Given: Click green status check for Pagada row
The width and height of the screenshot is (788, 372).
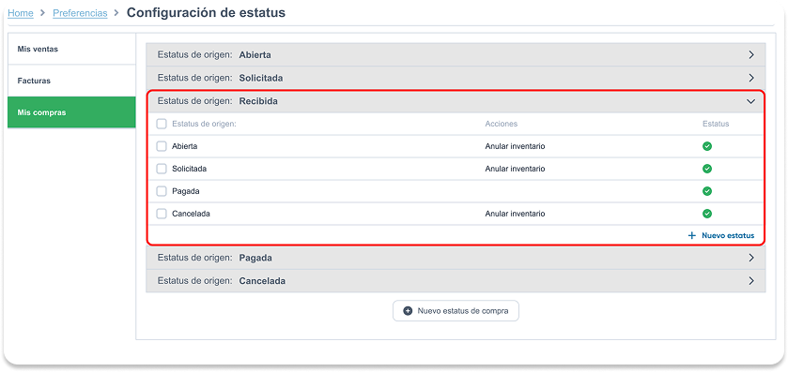Looking at the screenshot, I should [x=707, y=191].
